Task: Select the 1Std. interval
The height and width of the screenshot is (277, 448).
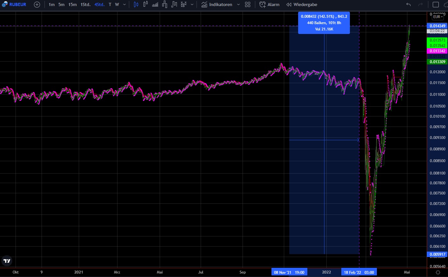Action: (85, 4)
